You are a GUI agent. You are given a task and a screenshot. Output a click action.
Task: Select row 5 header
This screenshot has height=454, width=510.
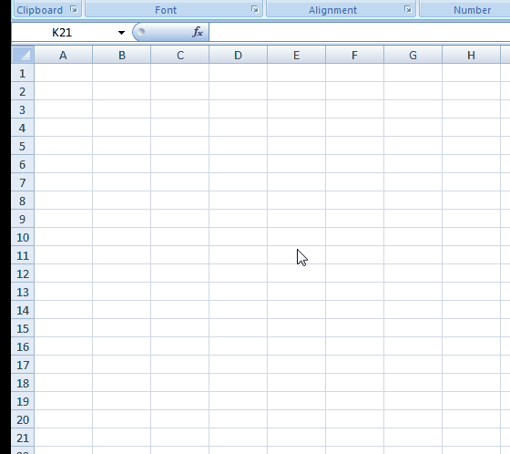(23, 146)
